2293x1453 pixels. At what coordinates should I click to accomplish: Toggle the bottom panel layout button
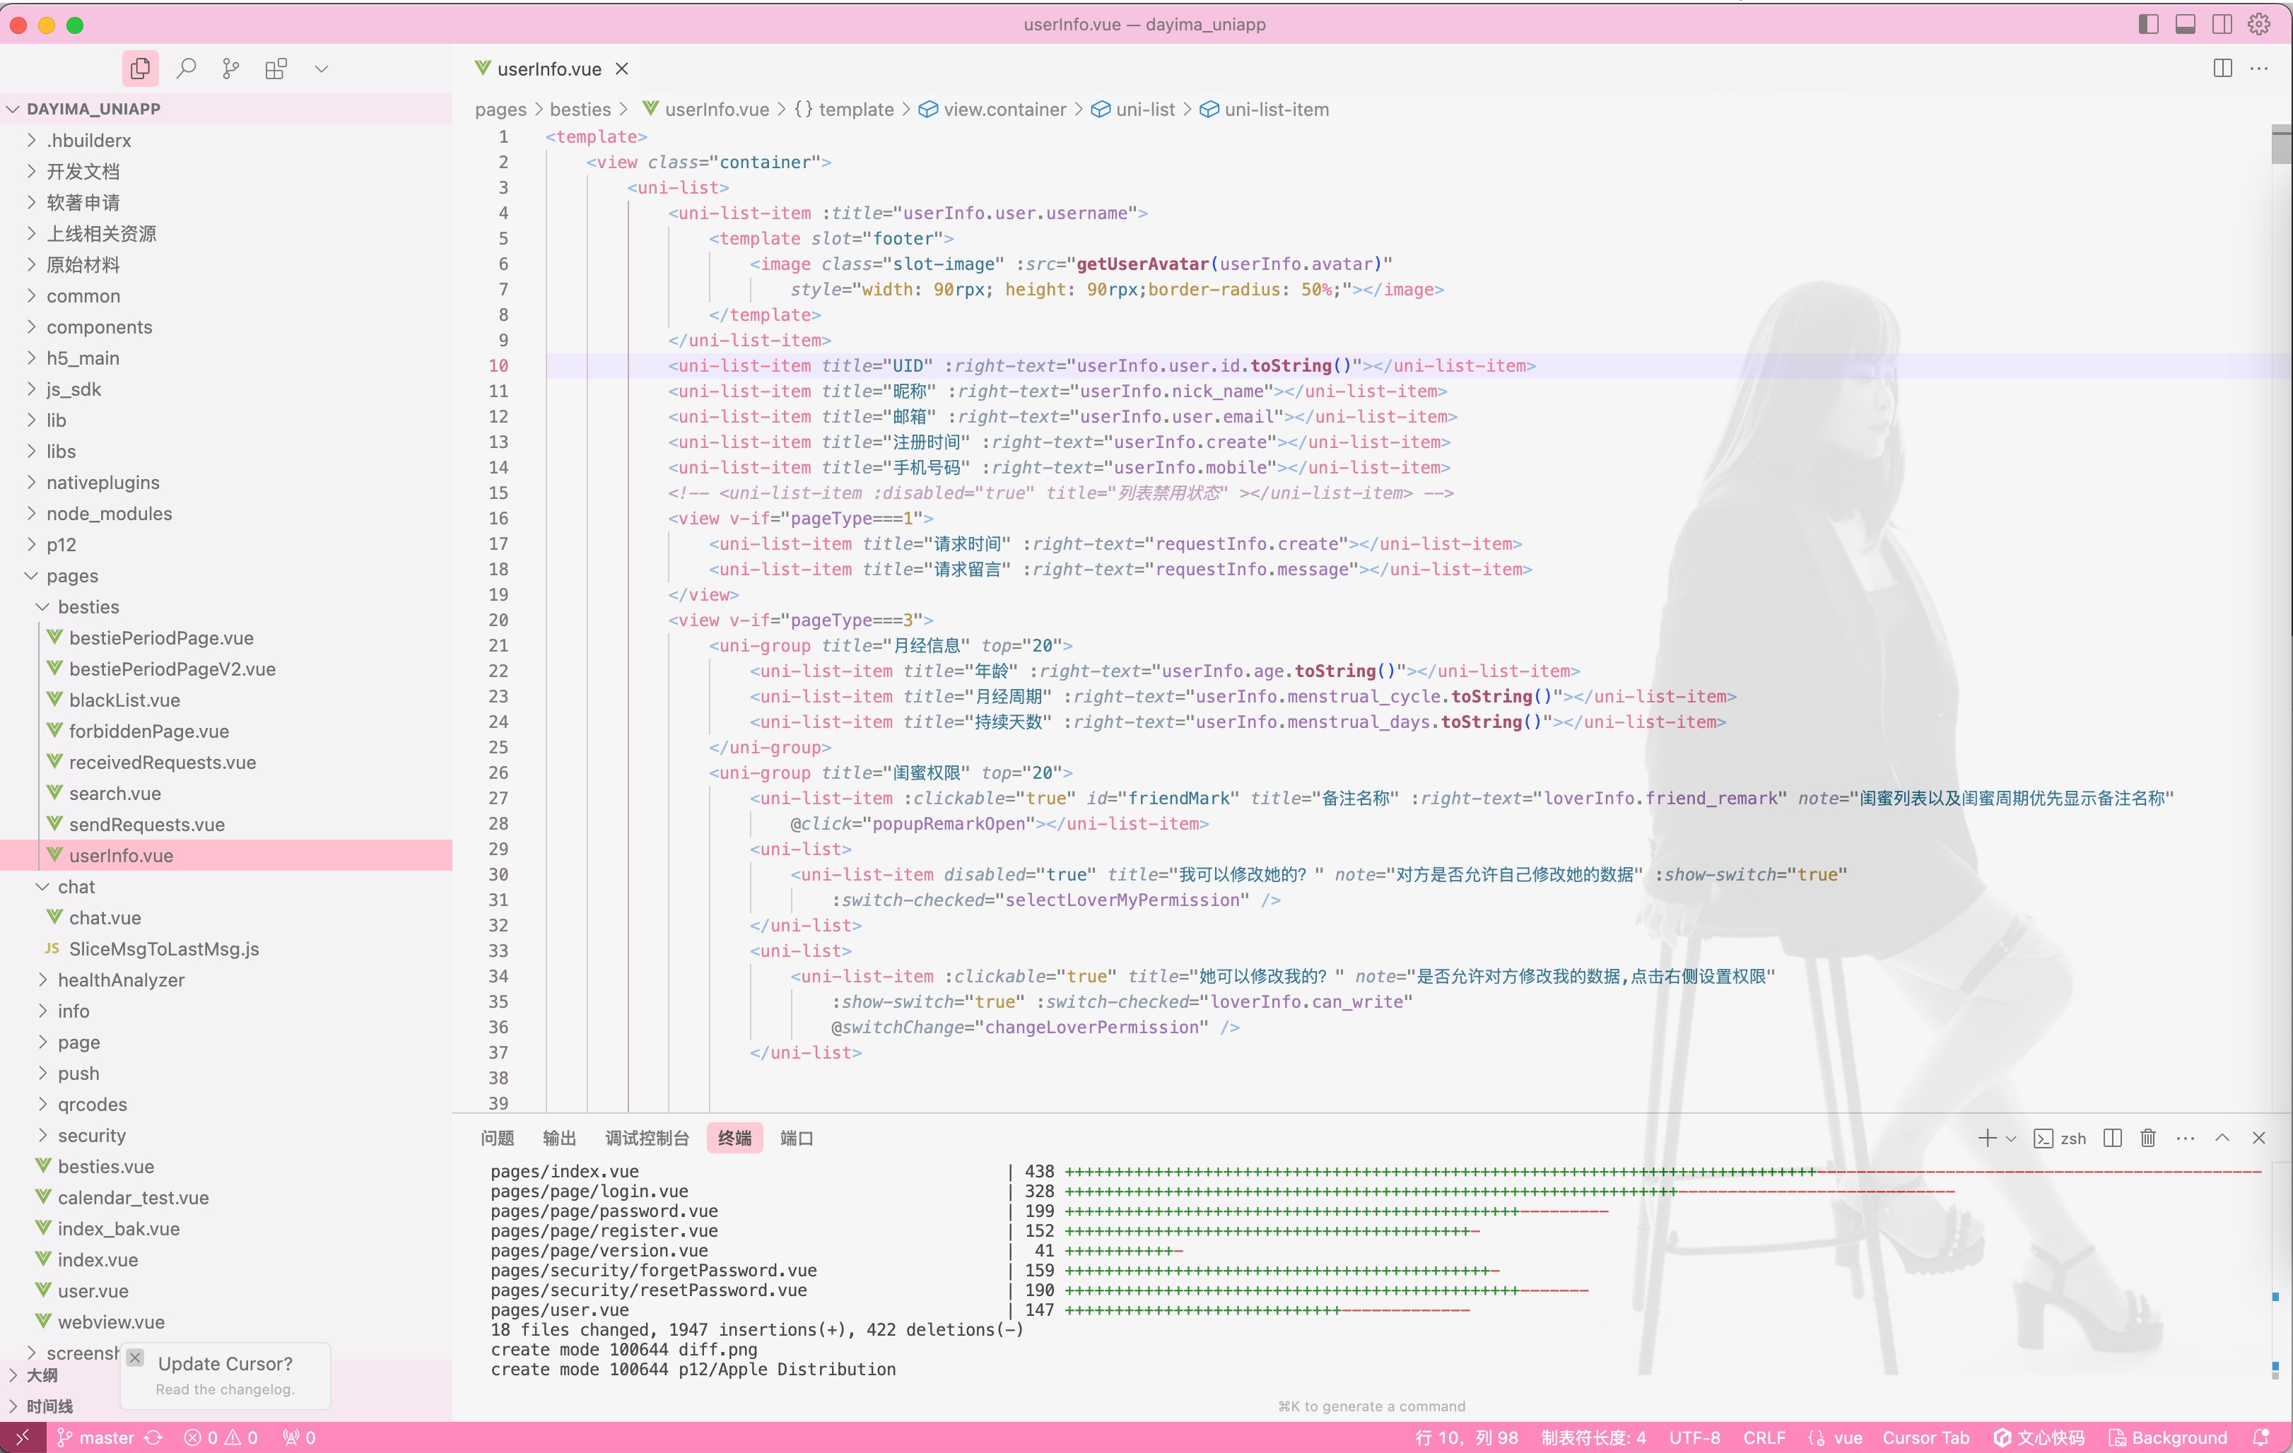click(x=2186, y=24)
